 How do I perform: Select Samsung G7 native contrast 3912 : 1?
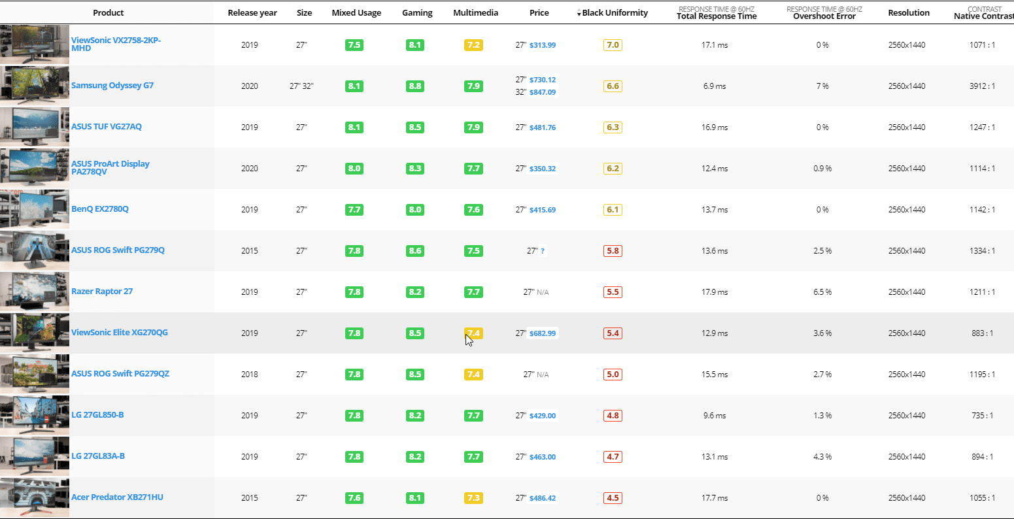click(x=983, y=86)
